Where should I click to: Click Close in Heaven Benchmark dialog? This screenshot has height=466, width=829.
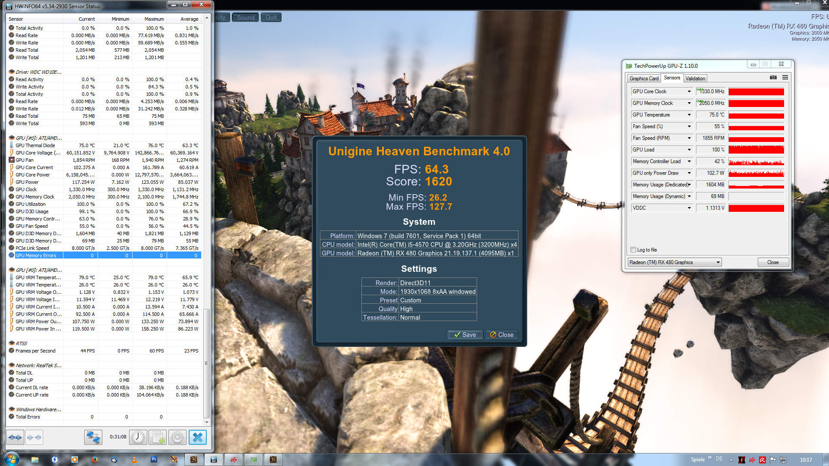tap(502, 335)
